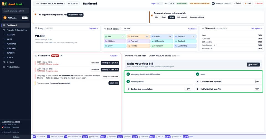Open F1 All Shortcuts in bottom bar
The height and width of the screenshot is (139, 266).
[39, 137]
